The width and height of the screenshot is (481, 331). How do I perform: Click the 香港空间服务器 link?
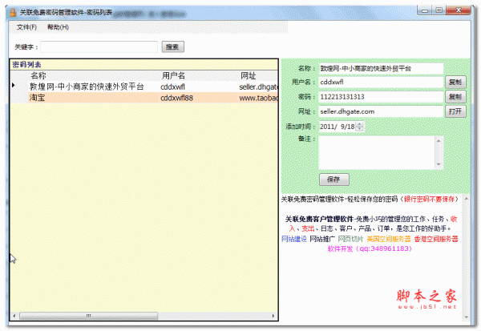(436, 239)
